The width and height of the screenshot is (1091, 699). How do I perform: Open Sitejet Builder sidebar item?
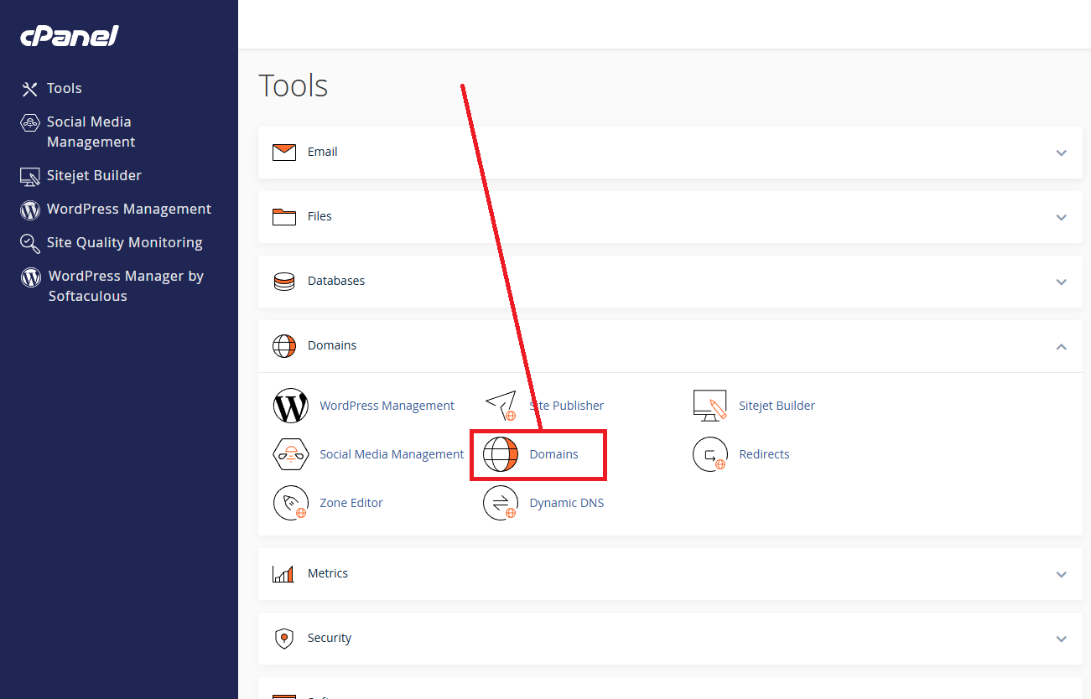(94, 175)
